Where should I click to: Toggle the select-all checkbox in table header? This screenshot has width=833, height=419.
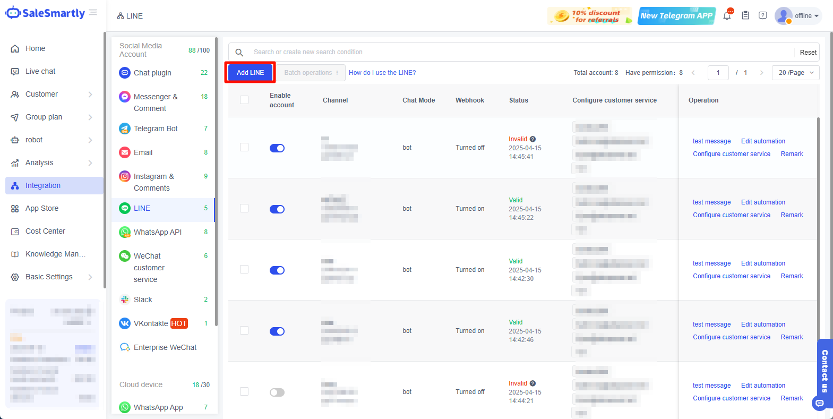point(244,100)
